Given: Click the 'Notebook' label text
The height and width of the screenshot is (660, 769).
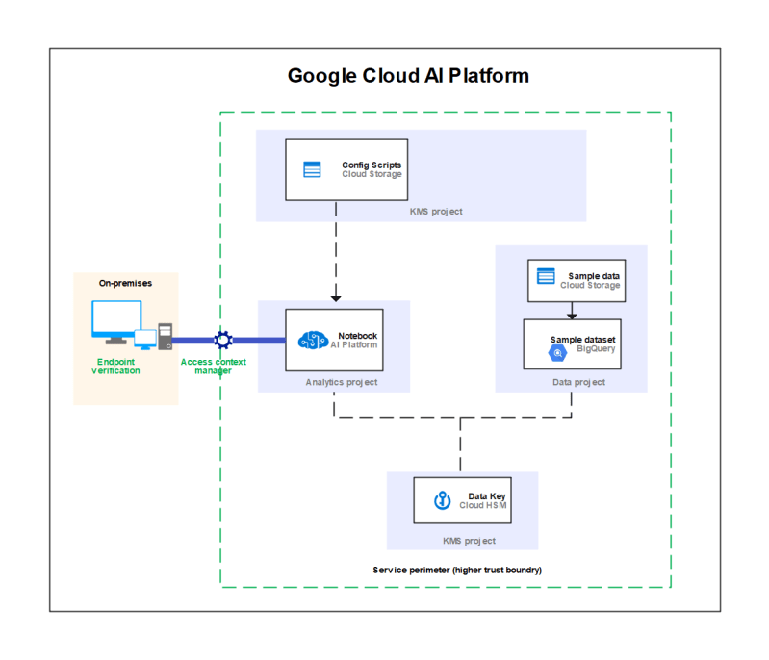Looking at the screenshot, I should 357,336.
